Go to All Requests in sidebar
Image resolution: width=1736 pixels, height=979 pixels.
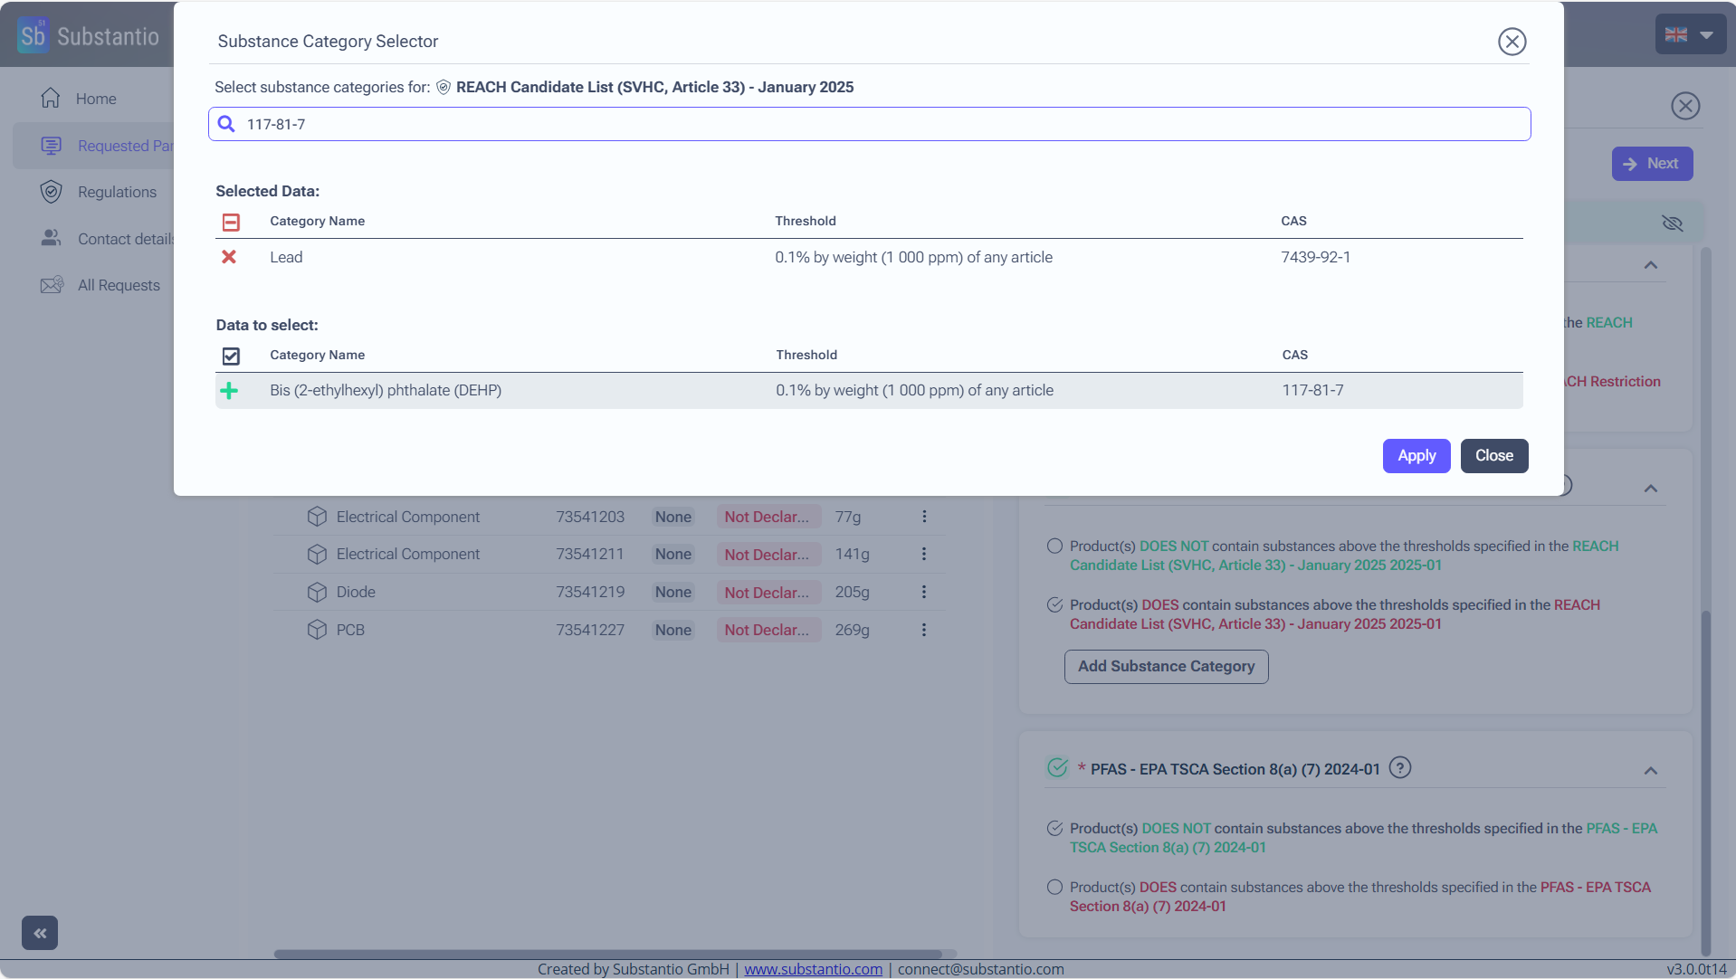point(119,285)
